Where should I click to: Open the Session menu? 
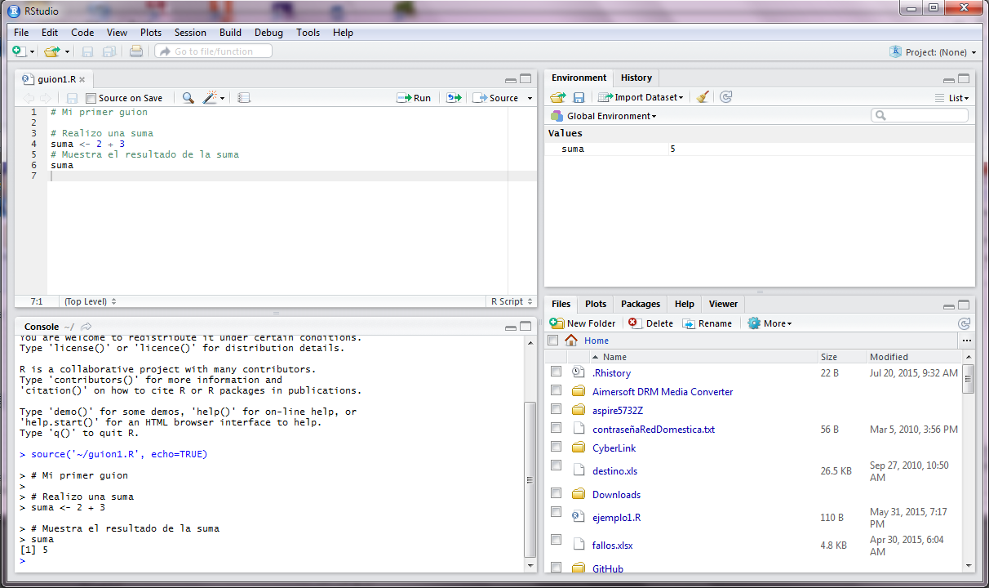pyautogui.click(x=190, y=33)
